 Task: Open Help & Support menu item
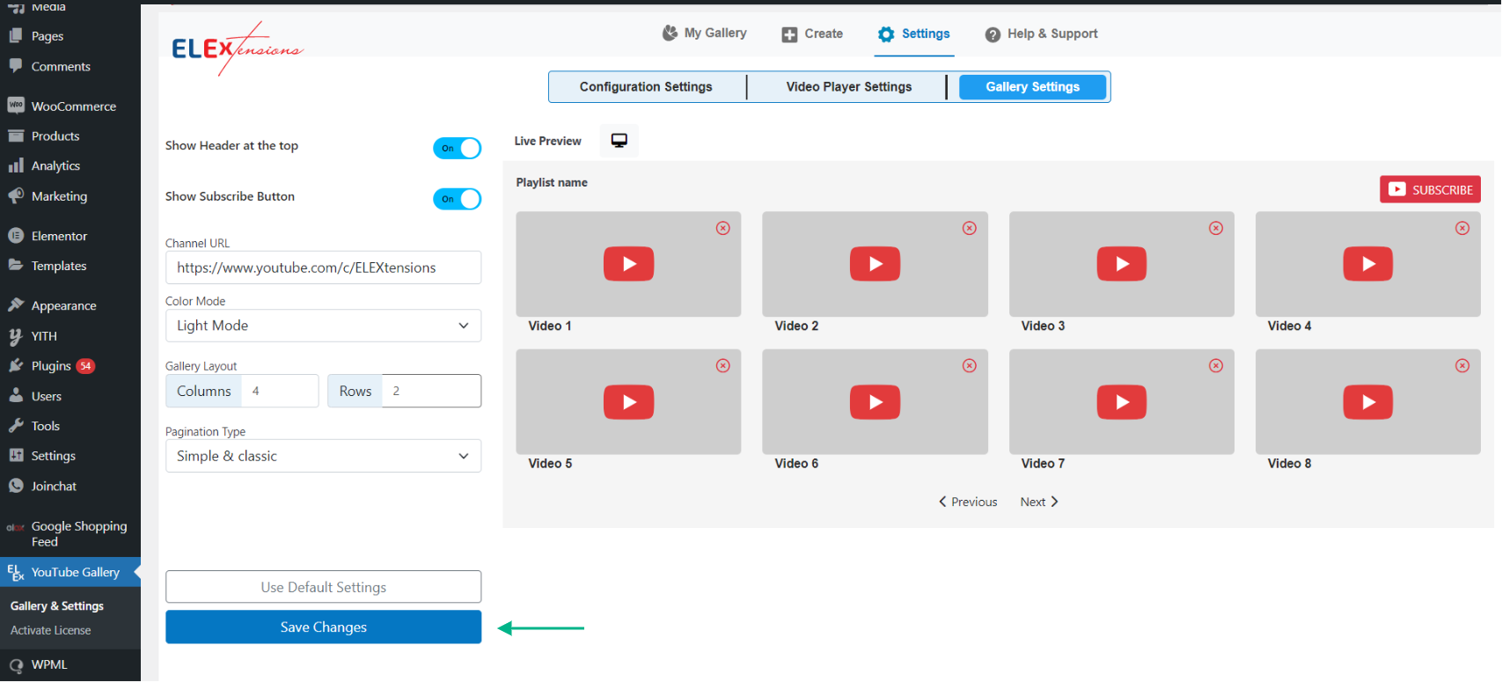[x=1042, y=34]
